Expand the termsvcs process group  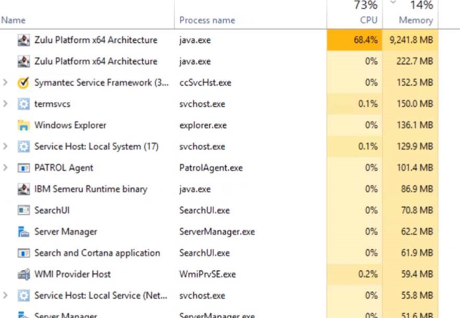(6, 104)
